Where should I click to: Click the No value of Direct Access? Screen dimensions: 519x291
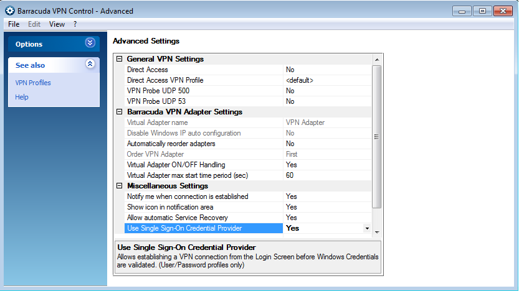[x=290, y=70]
